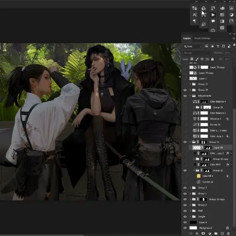Open the Actions play-button panel icon

[213, 15]
